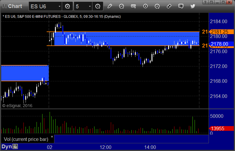Open the chart comment bubble icon

pyautogui.click(x=181, y=6)
